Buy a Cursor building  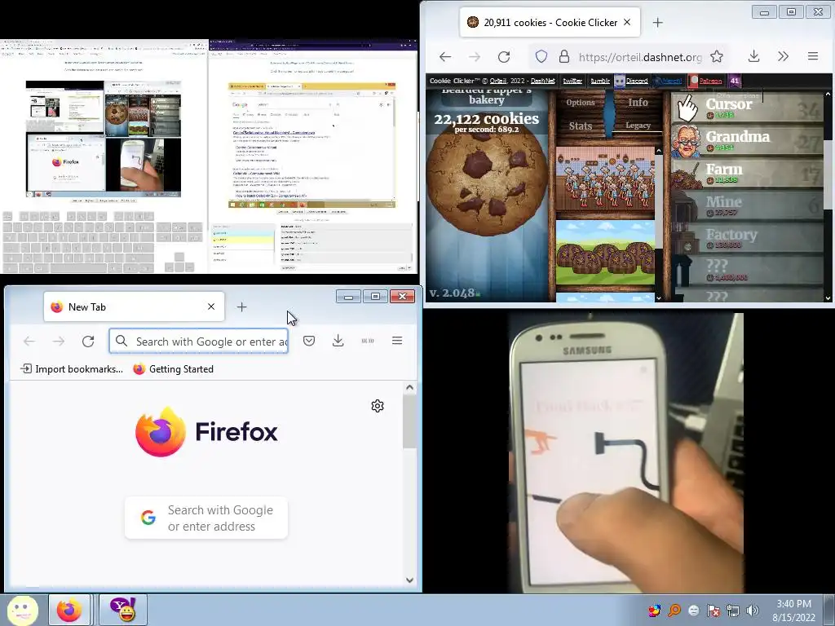point(747,108)
